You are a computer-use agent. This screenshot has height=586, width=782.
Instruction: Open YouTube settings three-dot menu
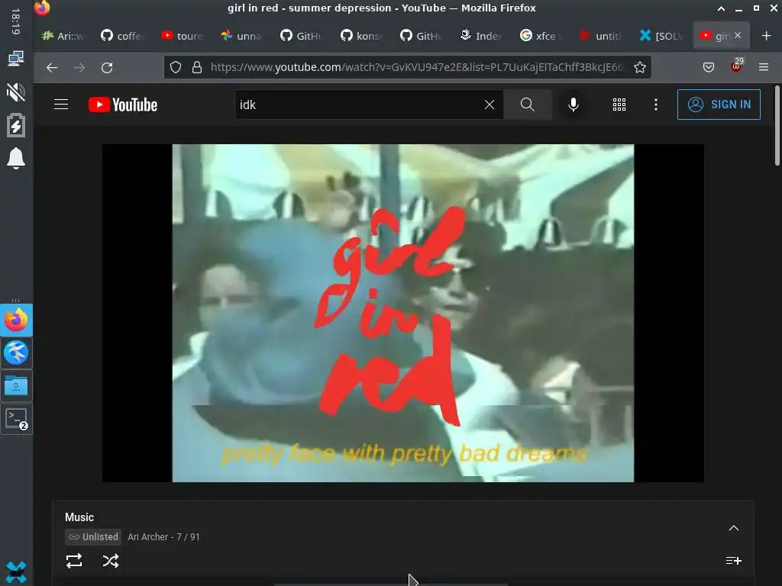coord(655,105)
